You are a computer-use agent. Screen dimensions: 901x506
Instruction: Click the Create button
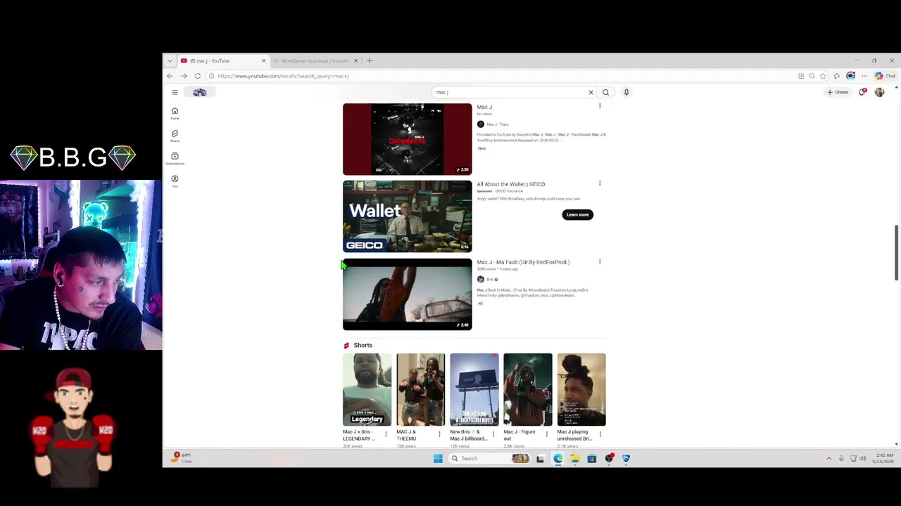pyautogui.click(x=838, y=92)
